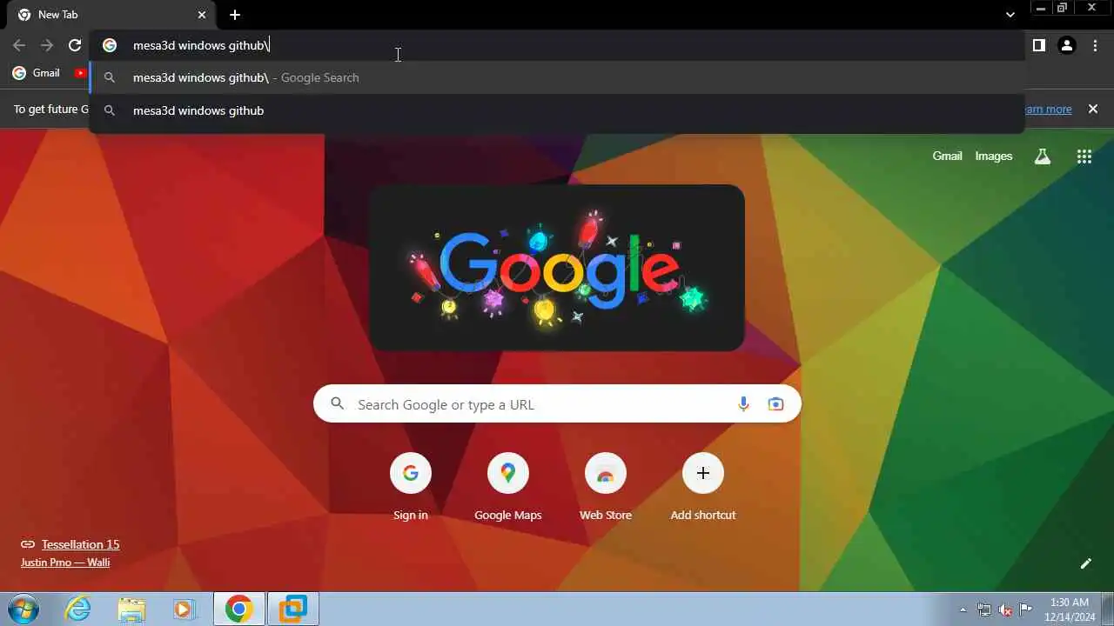Open Gmail link at top right
This screenshot has height=626, width=1114.
coord(947,156)
